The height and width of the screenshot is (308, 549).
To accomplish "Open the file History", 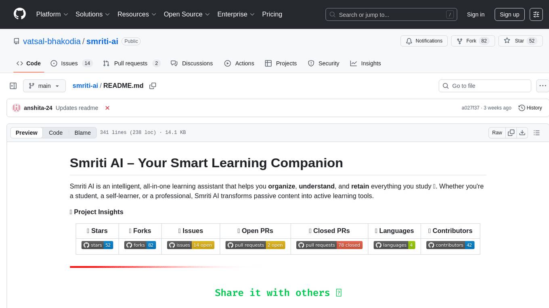I will (530, 108).
